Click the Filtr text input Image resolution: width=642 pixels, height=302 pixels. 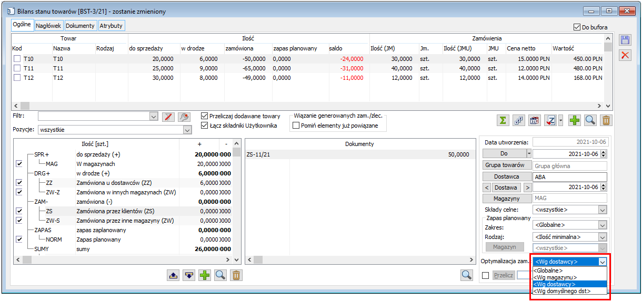point(94,116)
